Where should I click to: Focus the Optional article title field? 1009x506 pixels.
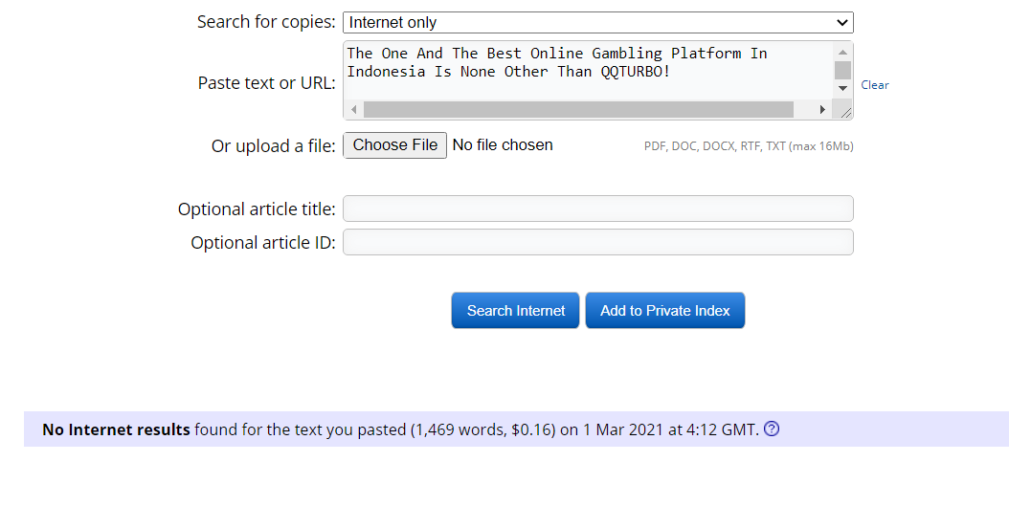(597, 209)
